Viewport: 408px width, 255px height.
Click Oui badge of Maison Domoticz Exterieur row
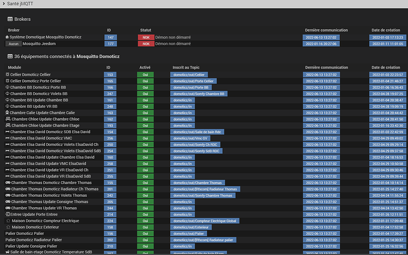(145, 227)
